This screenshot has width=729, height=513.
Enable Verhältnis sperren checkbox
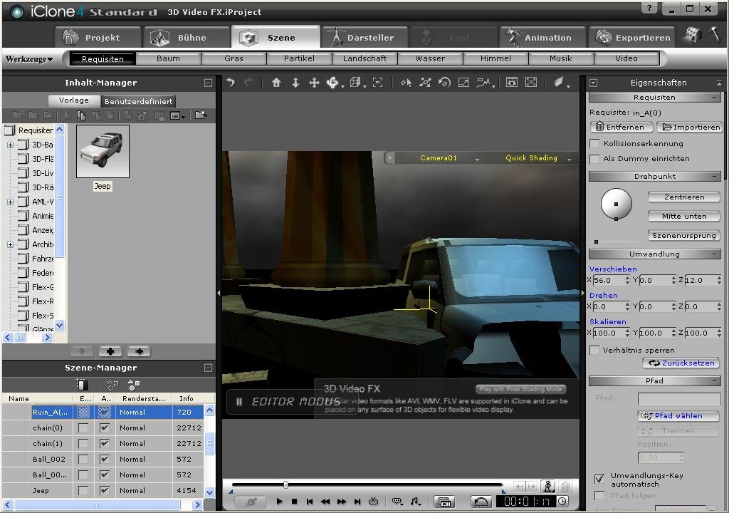pos(594,350)
